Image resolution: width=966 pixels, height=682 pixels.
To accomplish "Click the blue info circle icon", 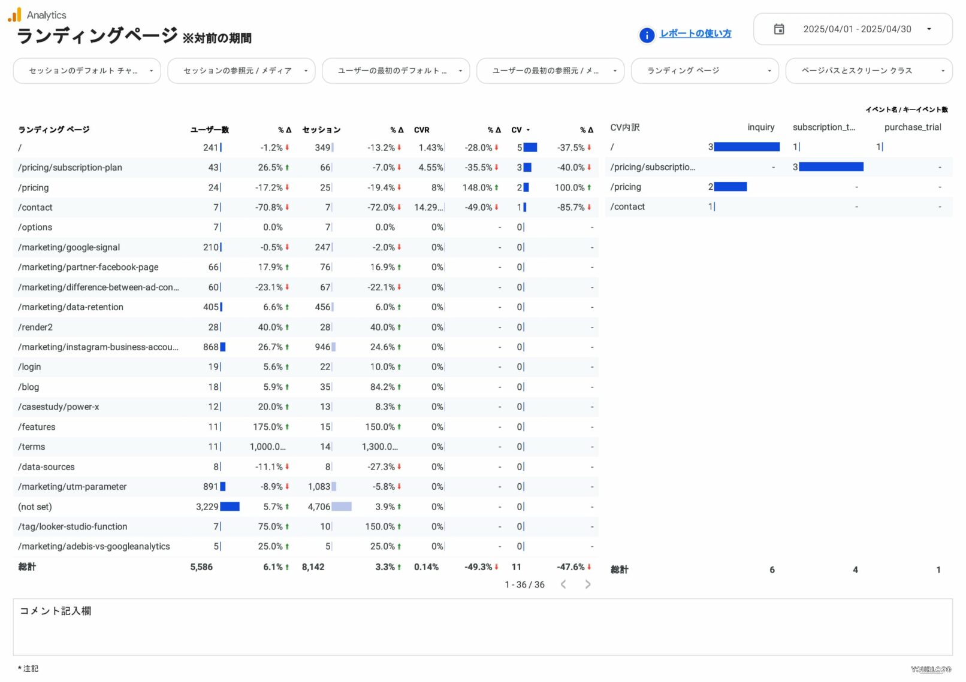I will (647, 35).
